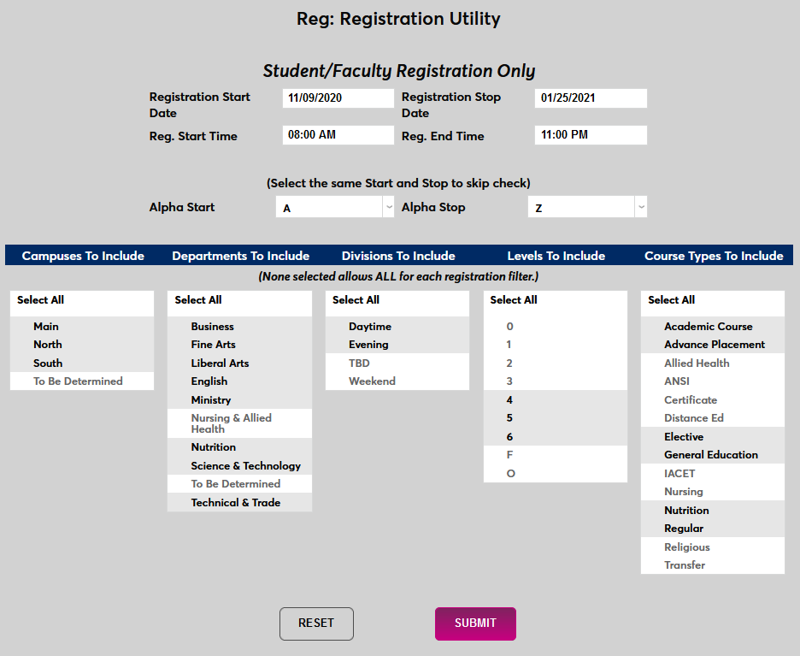Click the Registration Start Date field
This screenshot has height=656, width=800.
tap(338, 98)
